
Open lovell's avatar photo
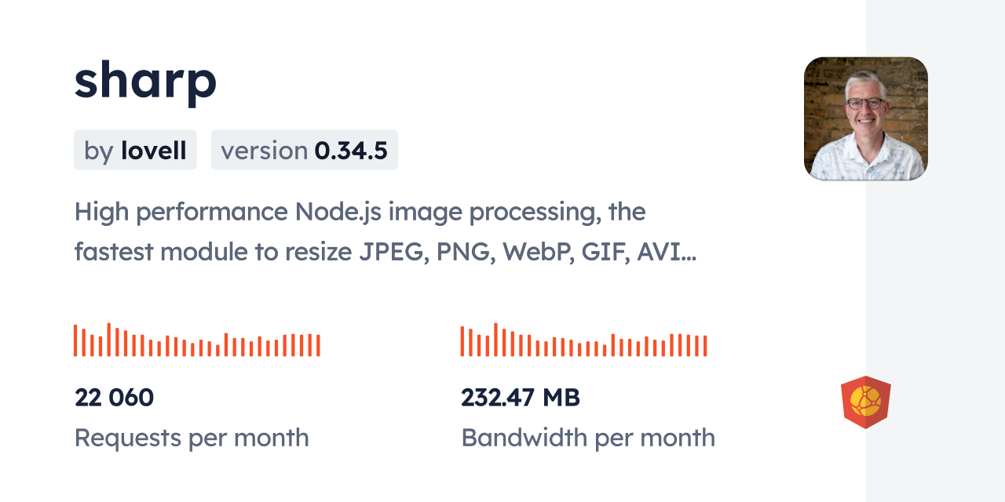point(865,118)
